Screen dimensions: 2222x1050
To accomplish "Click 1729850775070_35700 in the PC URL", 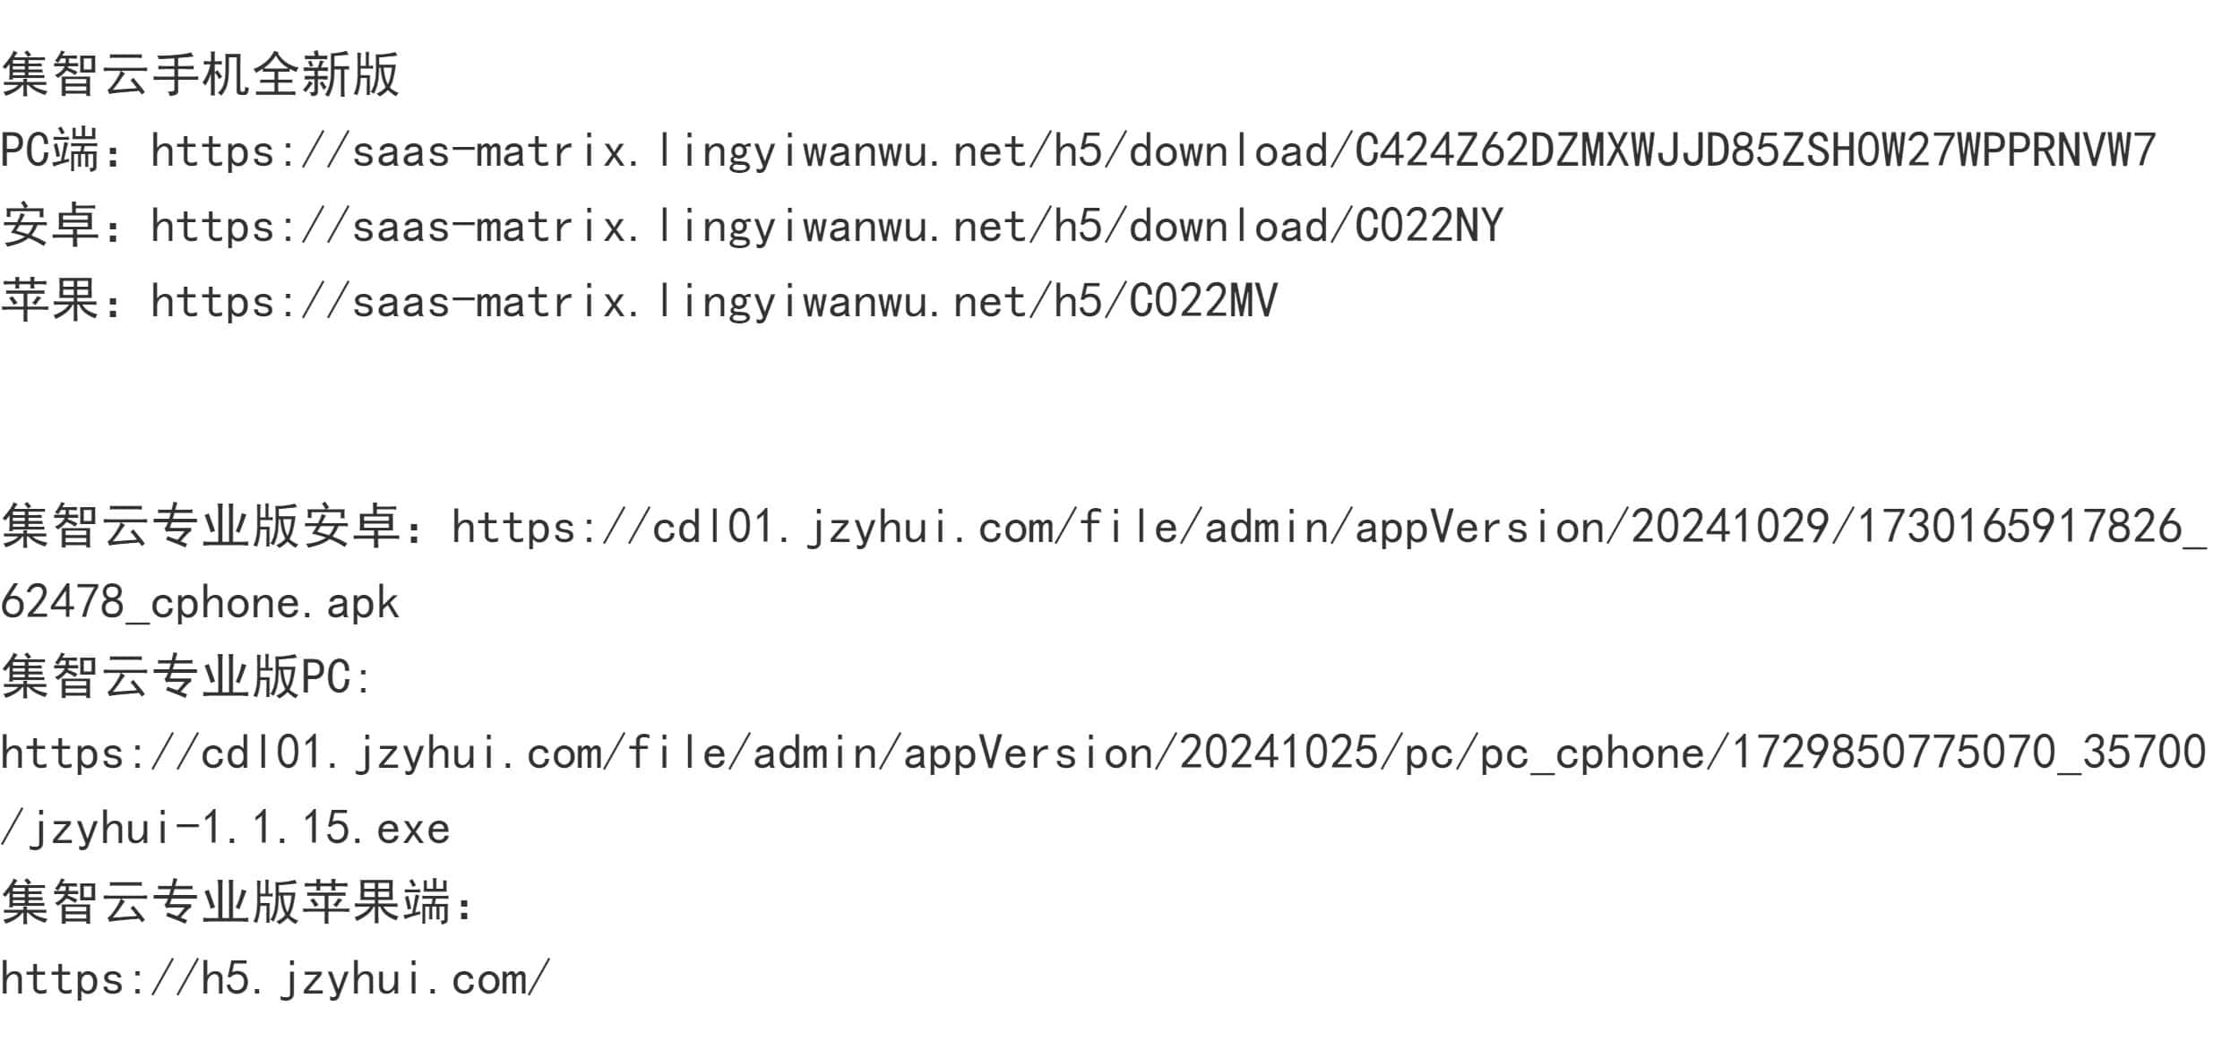I will (1968, 753).
